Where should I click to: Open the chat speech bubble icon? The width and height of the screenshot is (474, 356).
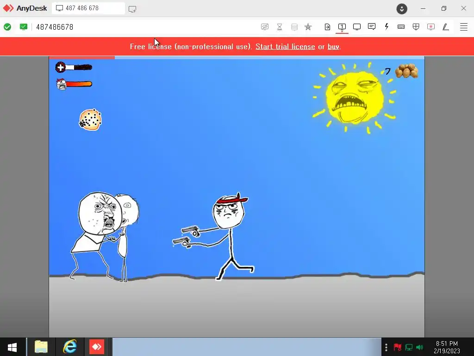(x=372, y=26)
